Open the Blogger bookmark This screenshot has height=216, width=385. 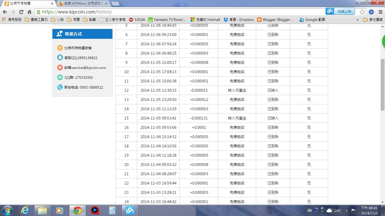click(x=275, y=20)
